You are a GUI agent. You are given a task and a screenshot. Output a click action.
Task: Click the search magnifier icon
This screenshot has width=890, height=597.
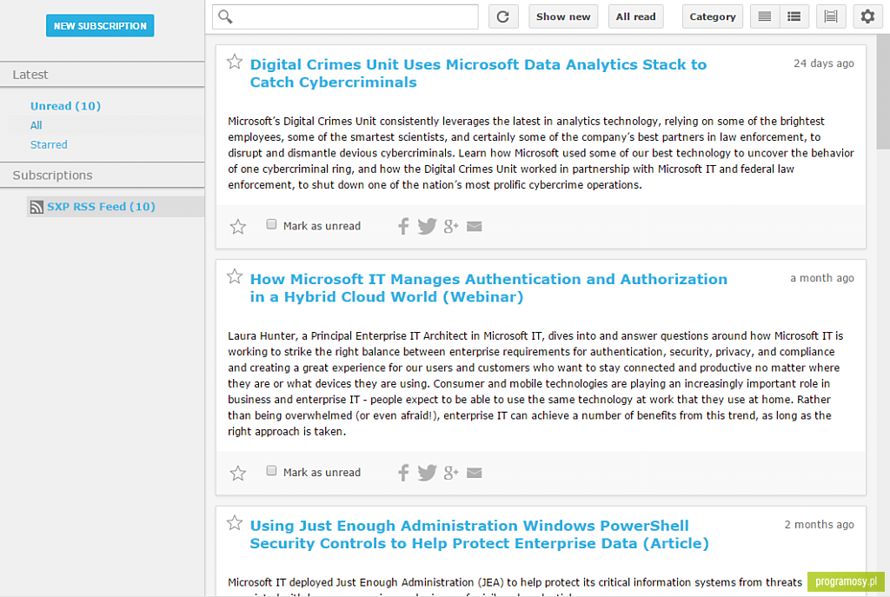click(x=225, y=17)
